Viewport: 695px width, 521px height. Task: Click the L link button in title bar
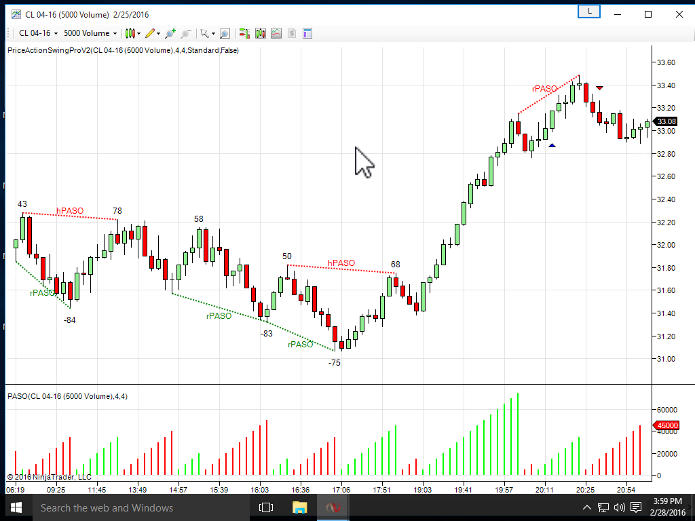[589, 12]
